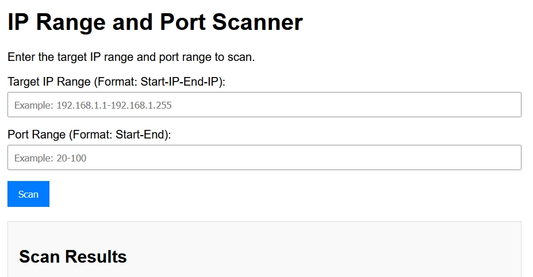Screen dimensions: 533x277
Task: Click the 'Example: 20-100' placeholder text
Action: (x=51, y=158)
